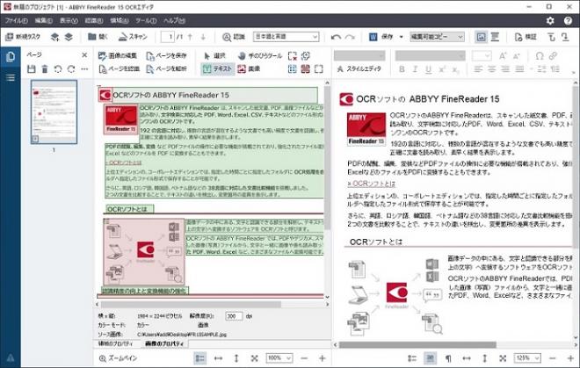This screenshot has height=368, width=580.
Task: Click ページを保存 toolbar item
Action: pos(166,56)
